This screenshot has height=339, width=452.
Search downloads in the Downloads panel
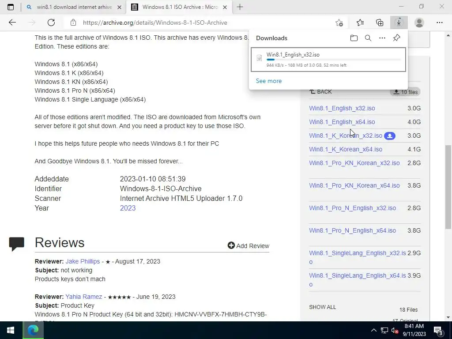[x=368, y=38]
